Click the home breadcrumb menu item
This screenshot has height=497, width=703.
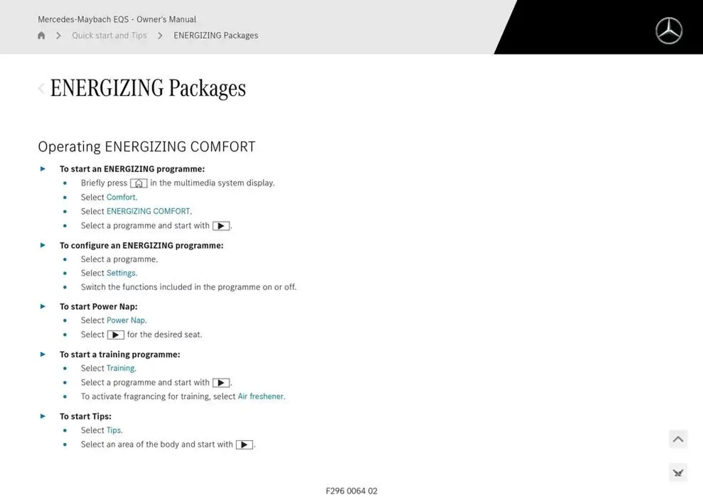point(42,35)
